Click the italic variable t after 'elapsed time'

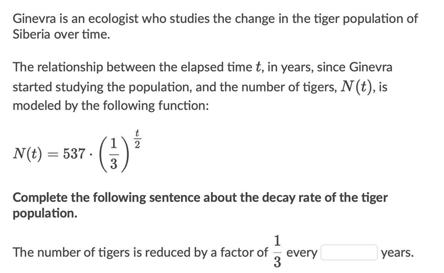258,67
